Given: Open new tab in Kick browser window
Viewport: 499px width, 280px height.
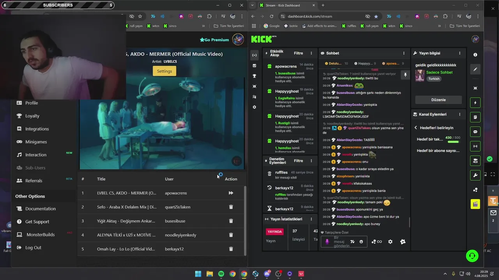Looking at the screenshot, I should [323, 5].
